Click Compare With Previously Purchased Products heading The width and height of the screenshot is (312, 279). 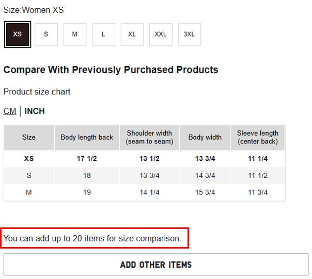tap(111, 70)
